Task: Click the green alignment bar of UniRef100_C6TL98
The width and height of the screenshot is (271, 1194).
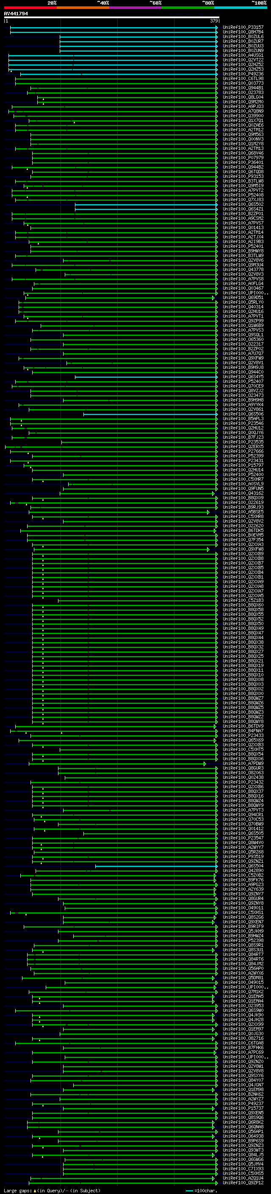Action: click(117, 79)
